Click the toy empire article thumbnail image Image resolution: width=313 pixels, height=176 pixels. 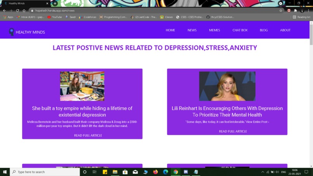[x=82, y=86]
